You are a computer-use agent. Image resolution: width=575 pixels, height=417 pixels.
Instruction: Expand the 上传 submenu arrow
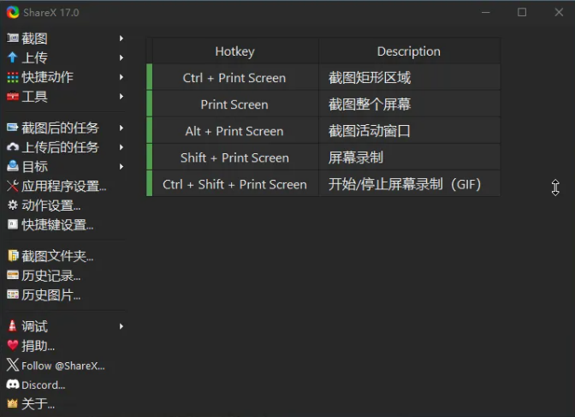[122, 57]
